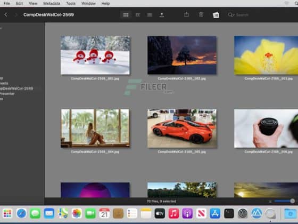Adjust thumbnail size slider knob

tap(292, 201)
